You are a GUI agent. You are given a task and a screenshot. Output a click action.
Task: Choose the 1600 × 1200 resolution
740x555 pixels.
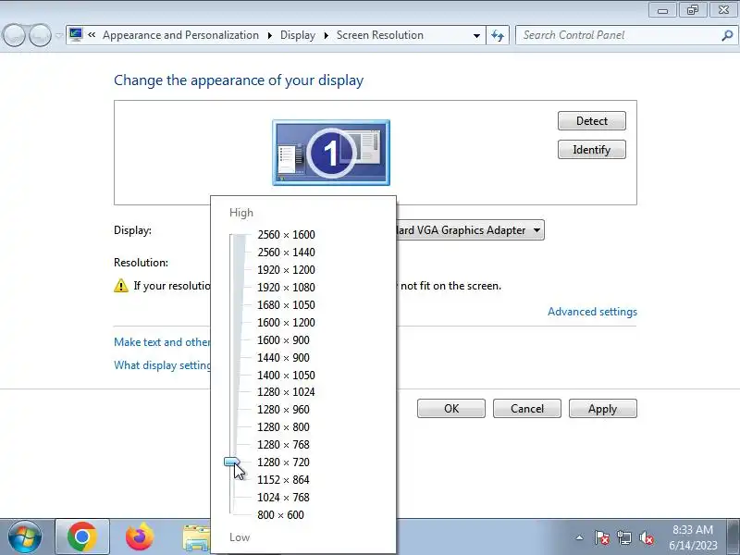pos(286,322)
